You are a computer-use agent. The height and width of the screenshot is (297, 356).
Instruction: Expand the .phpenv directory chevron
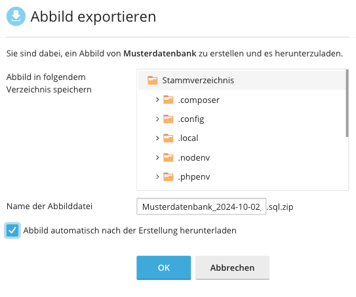(x=157, y=176)
